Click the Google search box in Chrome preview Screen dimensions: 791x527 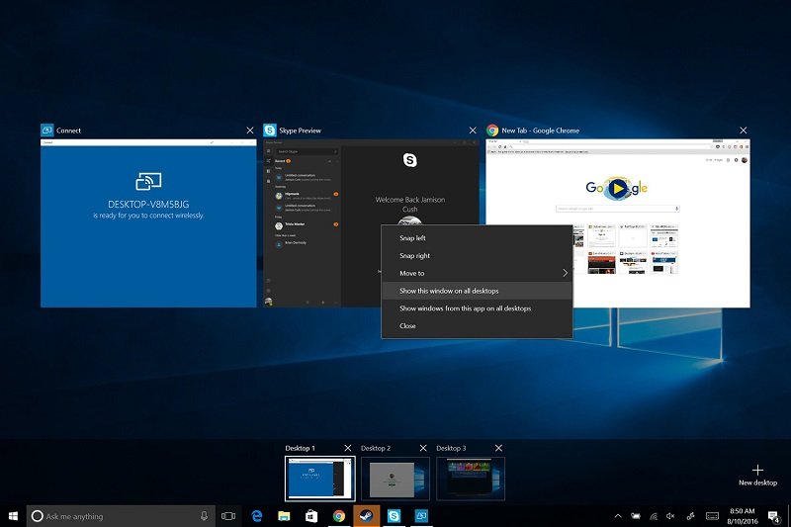(617, 209)
